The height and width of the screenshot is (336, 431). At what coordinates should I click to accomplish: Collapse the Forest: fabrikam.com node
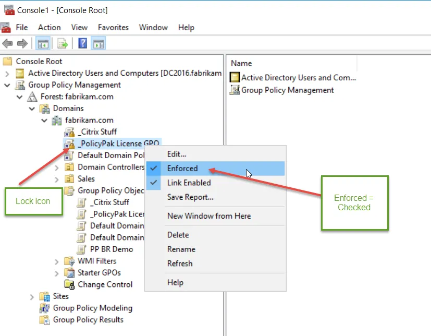[20, 97]
